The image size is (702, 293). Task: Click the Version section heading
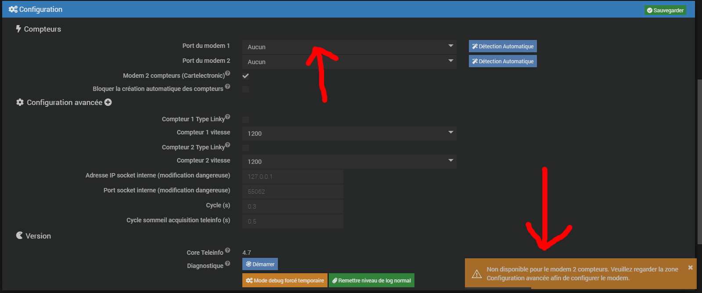pos(38,236)
